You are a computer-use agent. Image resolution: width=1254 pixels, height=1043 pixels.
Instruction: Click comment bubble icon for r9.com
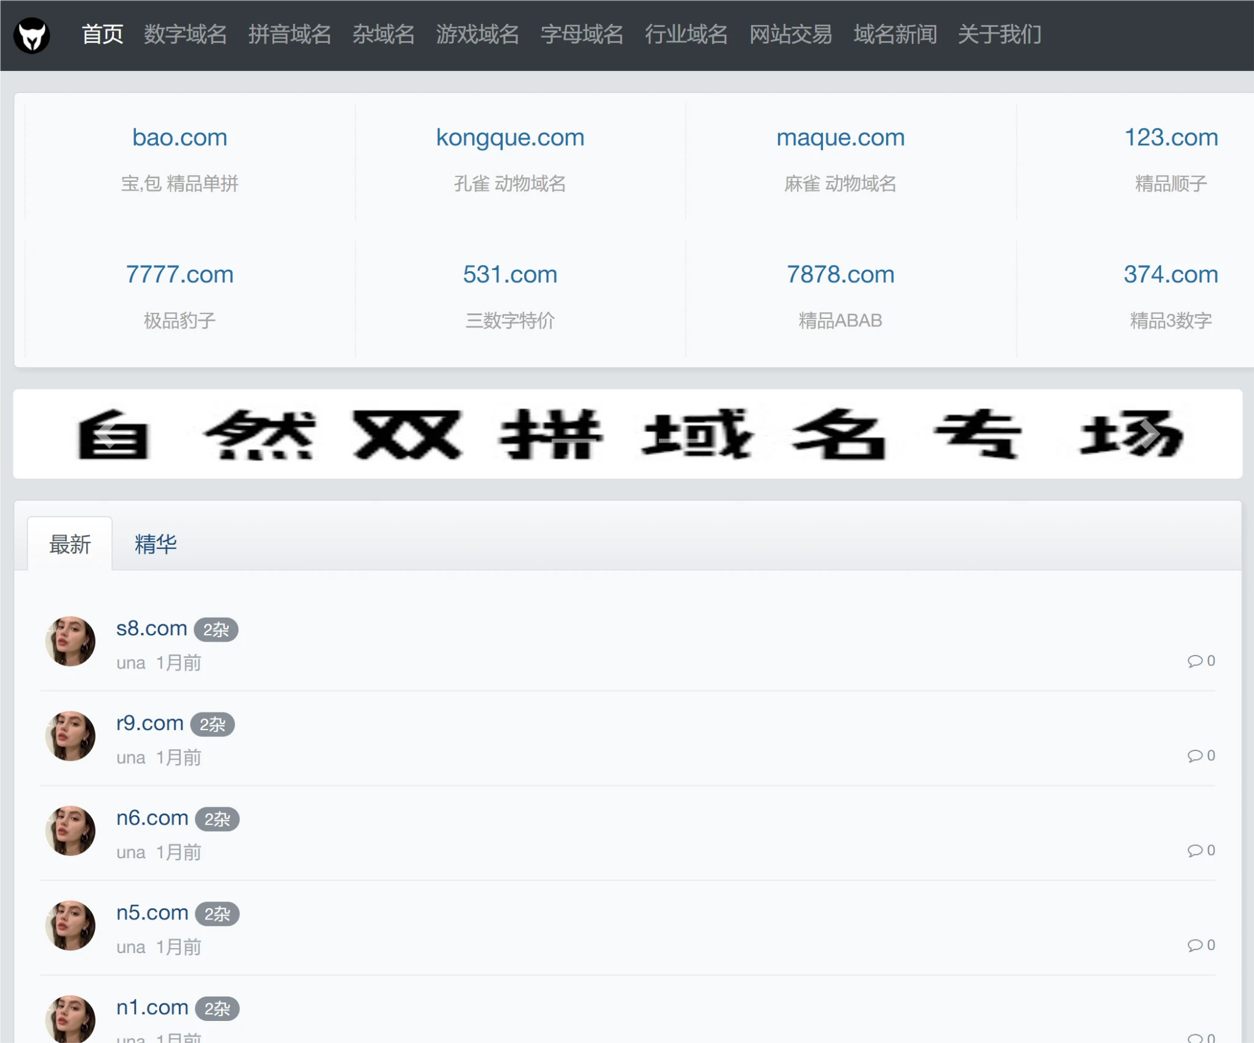[1195, 756]
